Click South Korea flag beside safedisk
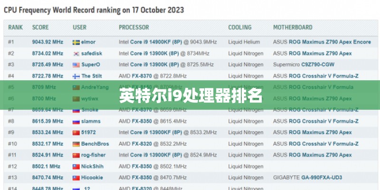 click(76, 54)
